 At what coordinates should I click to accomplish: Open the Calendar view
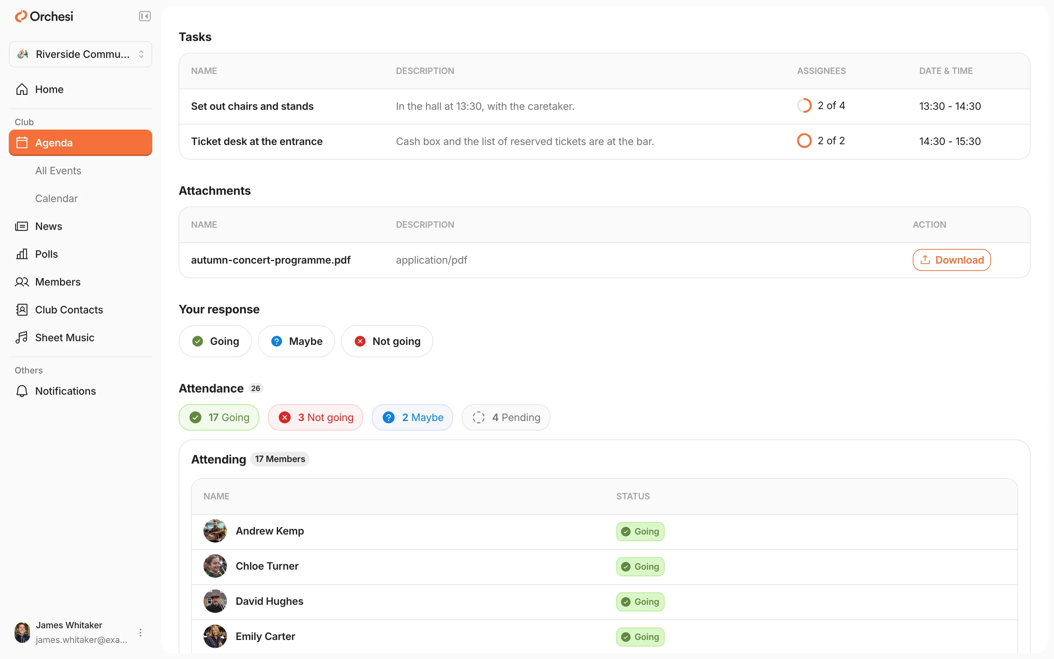57,198
